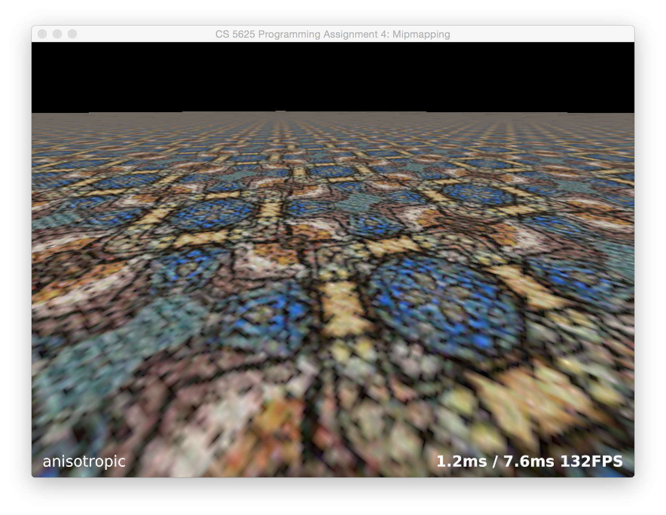Click the black sky area above the horizon
This screenshot has height=515, width=666.
point(333,75)
